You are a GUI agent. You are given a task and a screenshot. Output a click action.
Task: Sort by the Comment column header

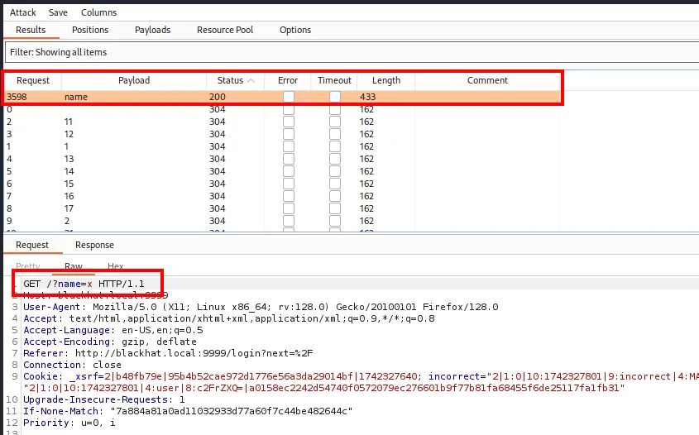point(487,81)
